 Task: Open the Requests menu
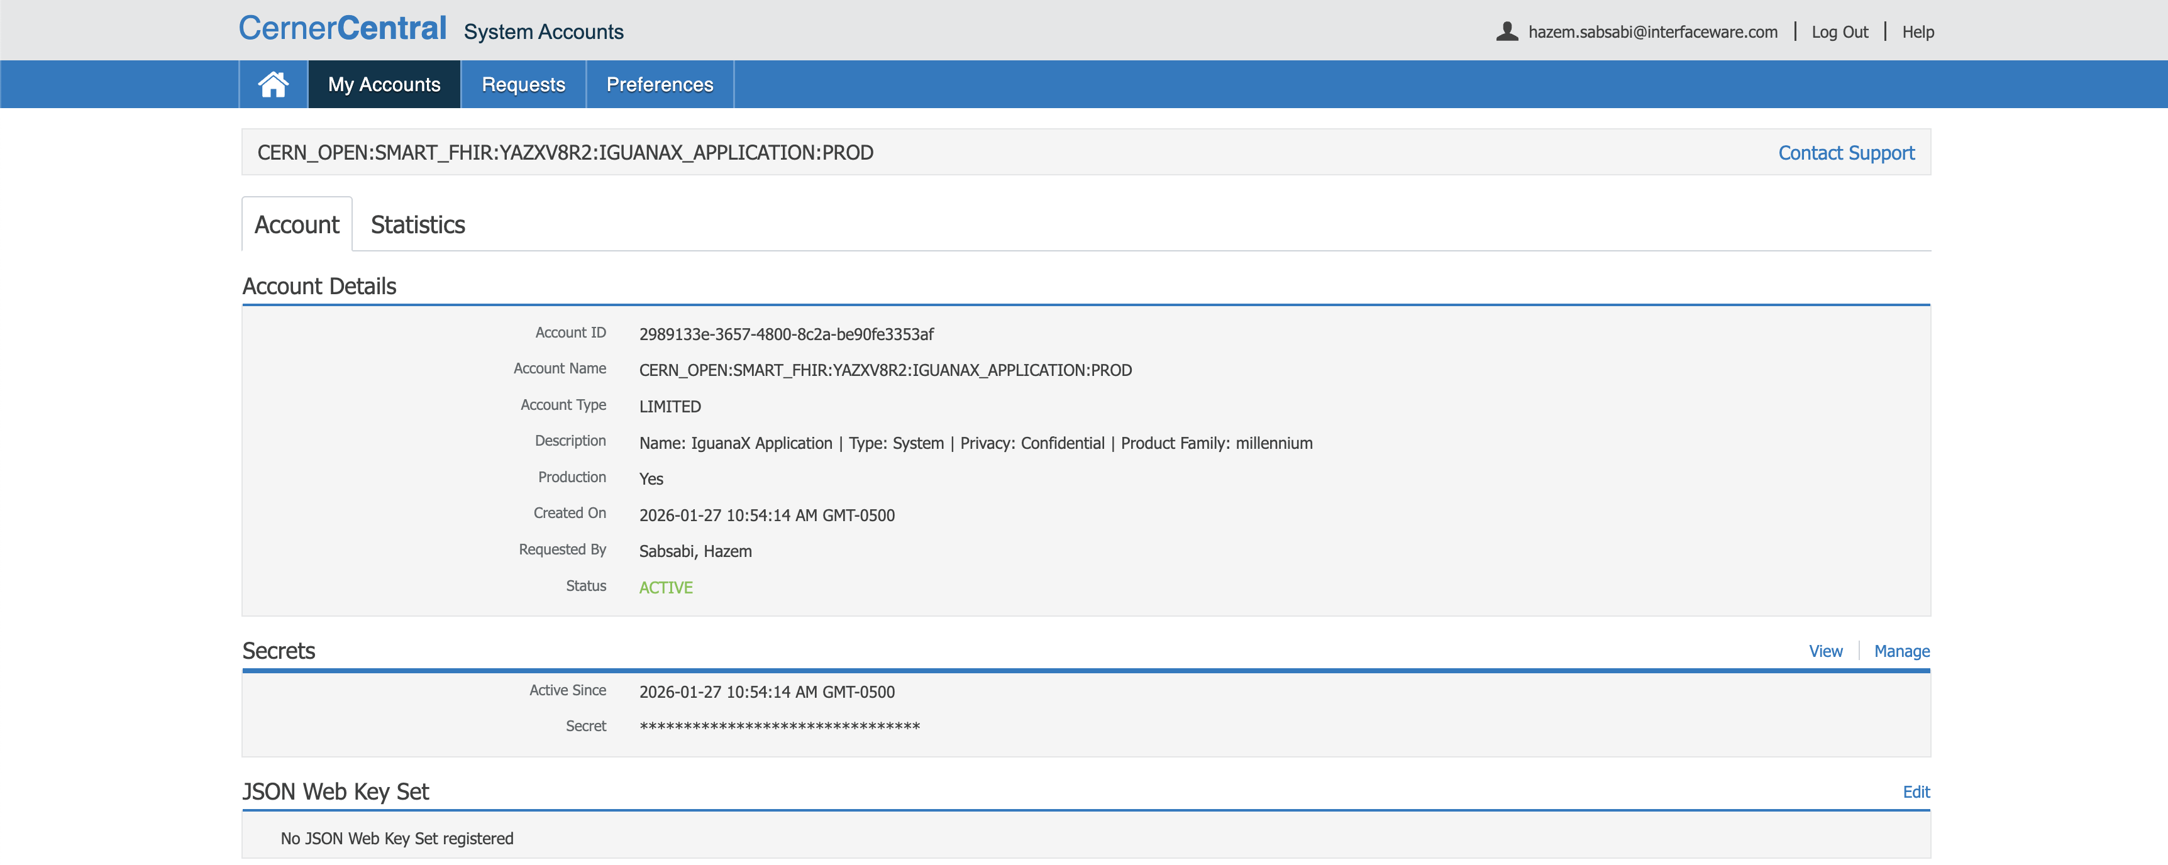[x=523, y=84]
